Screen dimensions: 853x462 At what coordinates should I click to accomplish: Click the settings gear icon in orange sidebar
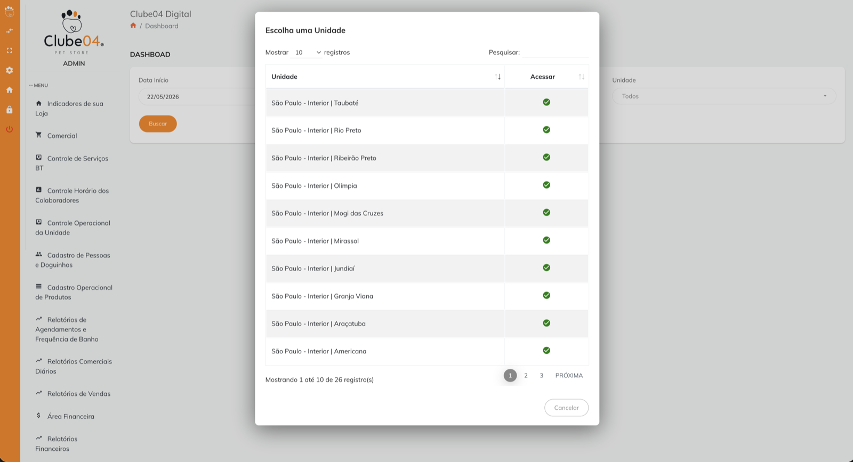[10, 70]
